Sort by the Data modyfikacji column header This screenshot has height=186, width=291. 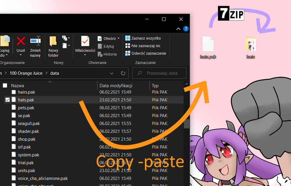point(116,86)
